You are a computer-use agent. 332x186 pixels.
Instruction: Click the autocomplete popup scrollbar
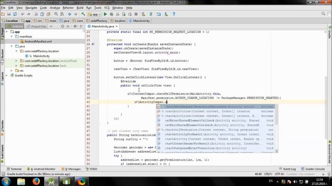(276, 115)
